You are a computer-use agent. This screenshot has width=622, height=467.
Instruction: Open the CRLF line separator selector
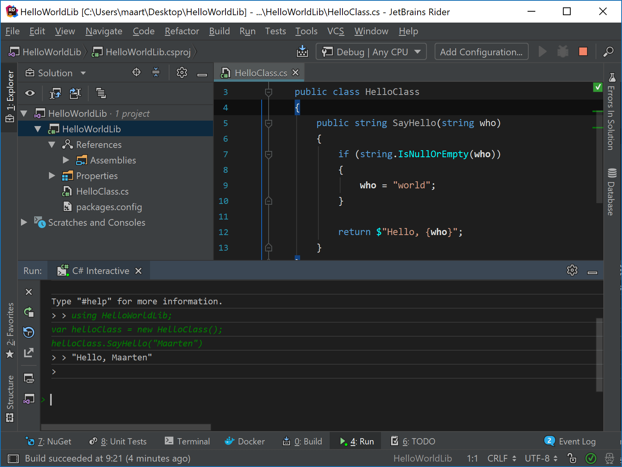pyautogui.click(x=502, y=458)
